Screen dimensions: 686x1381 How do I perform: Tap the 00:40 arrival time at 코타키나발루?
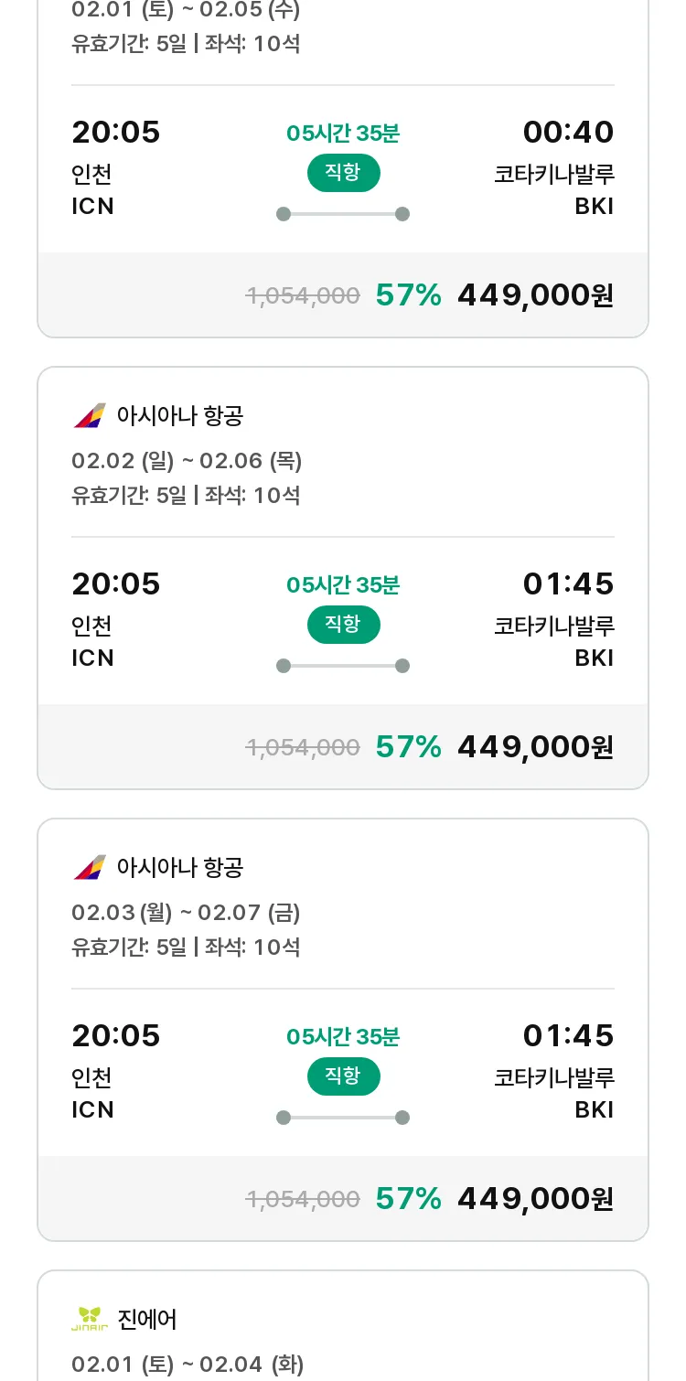pyautogui.click(x=568, y=133)
